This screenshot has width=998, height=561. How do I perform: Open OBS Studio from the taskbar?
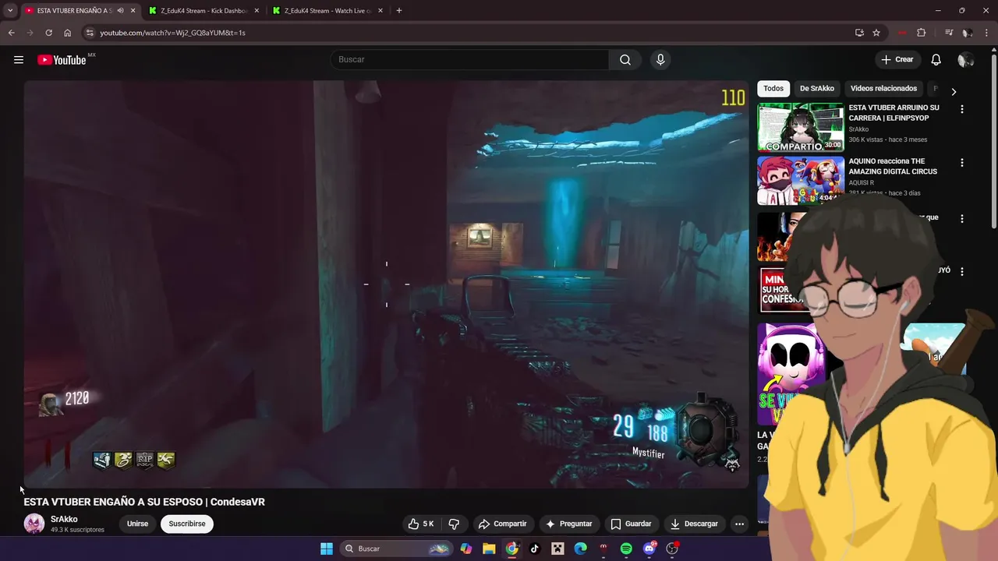pos(672,549)
